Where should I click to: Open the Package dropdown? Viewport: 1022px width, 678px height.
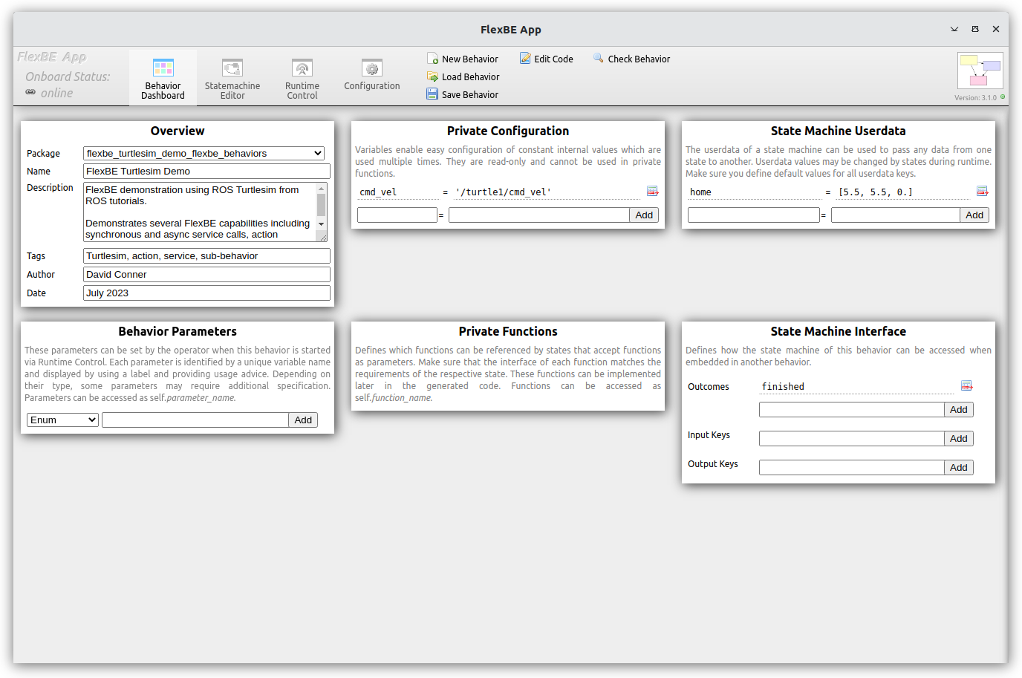pyautogui.click(x=204, y=153)
